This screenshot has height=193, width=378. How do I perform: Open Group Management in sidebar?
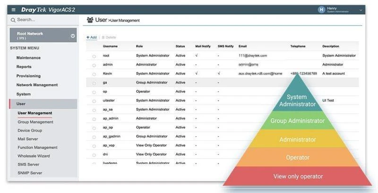(35, 122)
